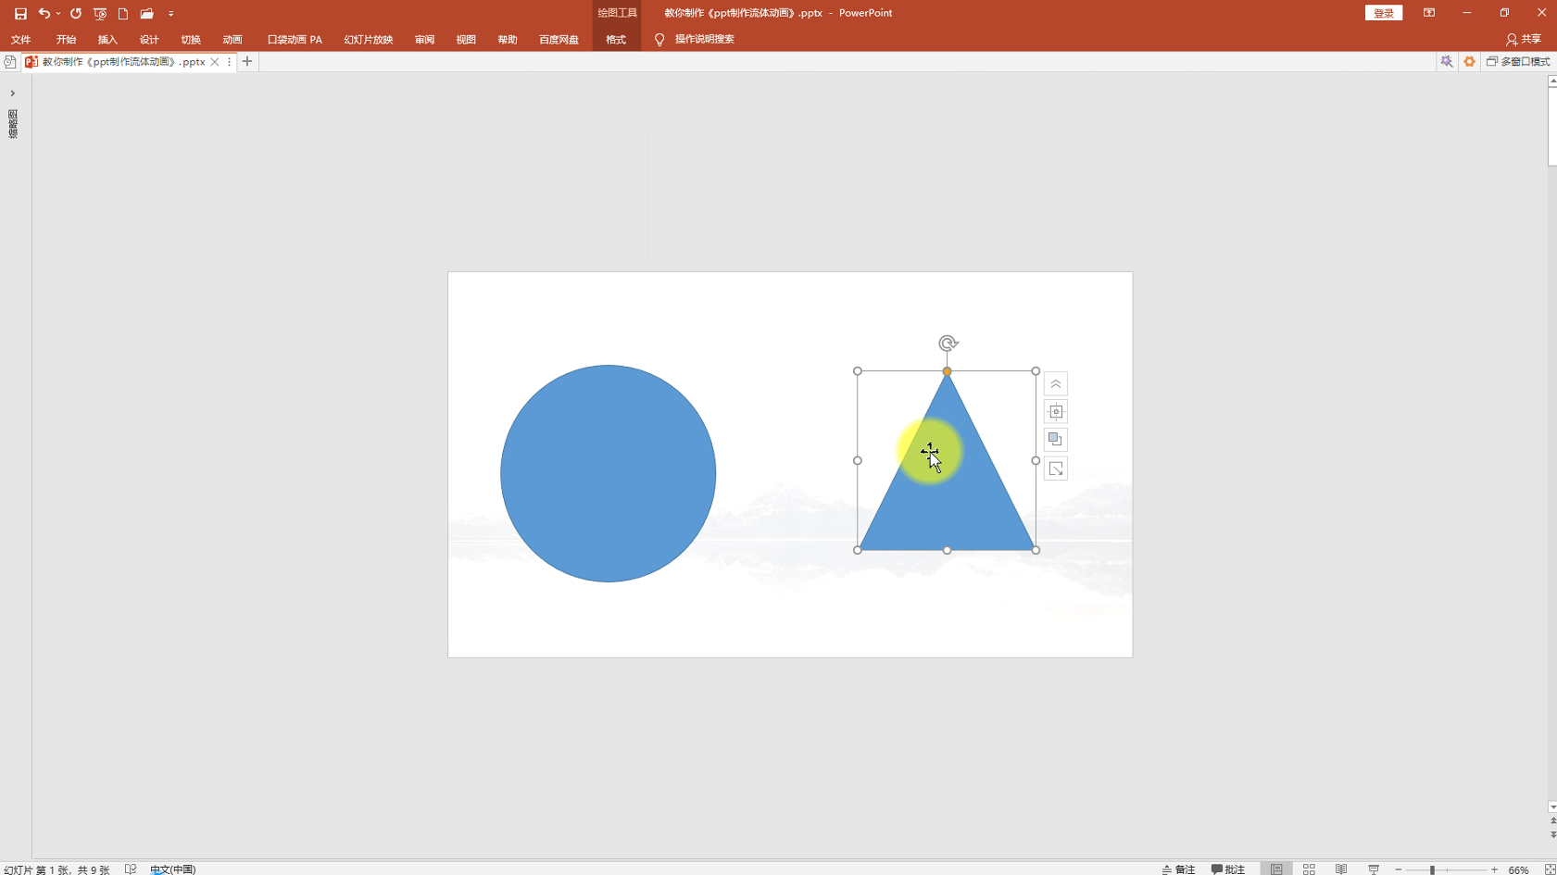Viewport: 1557px width, 875px height.
Task: Switch to the 设计 ribbon tab
Action: (x=149, y=39)
